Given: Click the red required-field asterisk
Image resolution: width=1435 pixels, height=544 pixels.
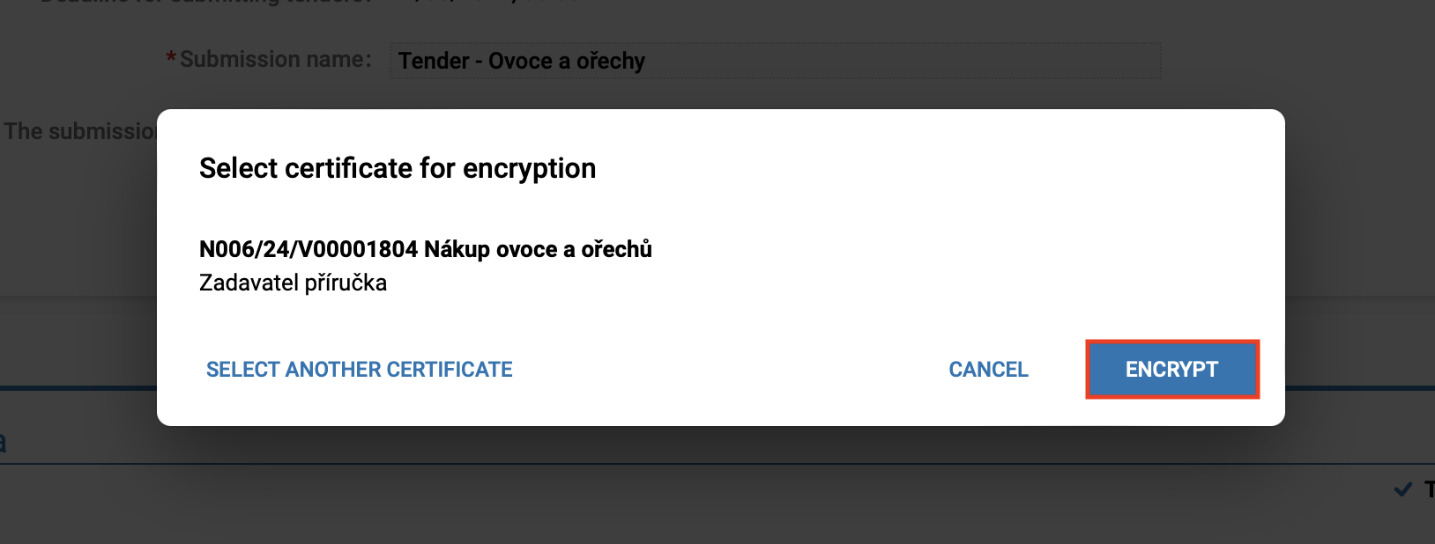Looking at the screenshot, I should coord(171,59).
